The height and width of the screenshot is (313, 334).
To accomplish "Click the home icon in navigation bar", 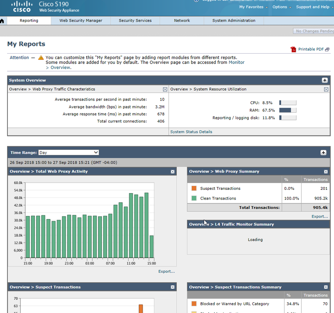I will tap(2, 21).
